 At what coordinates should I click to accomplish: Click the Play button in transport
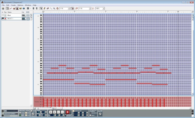[x=55, y=112]
